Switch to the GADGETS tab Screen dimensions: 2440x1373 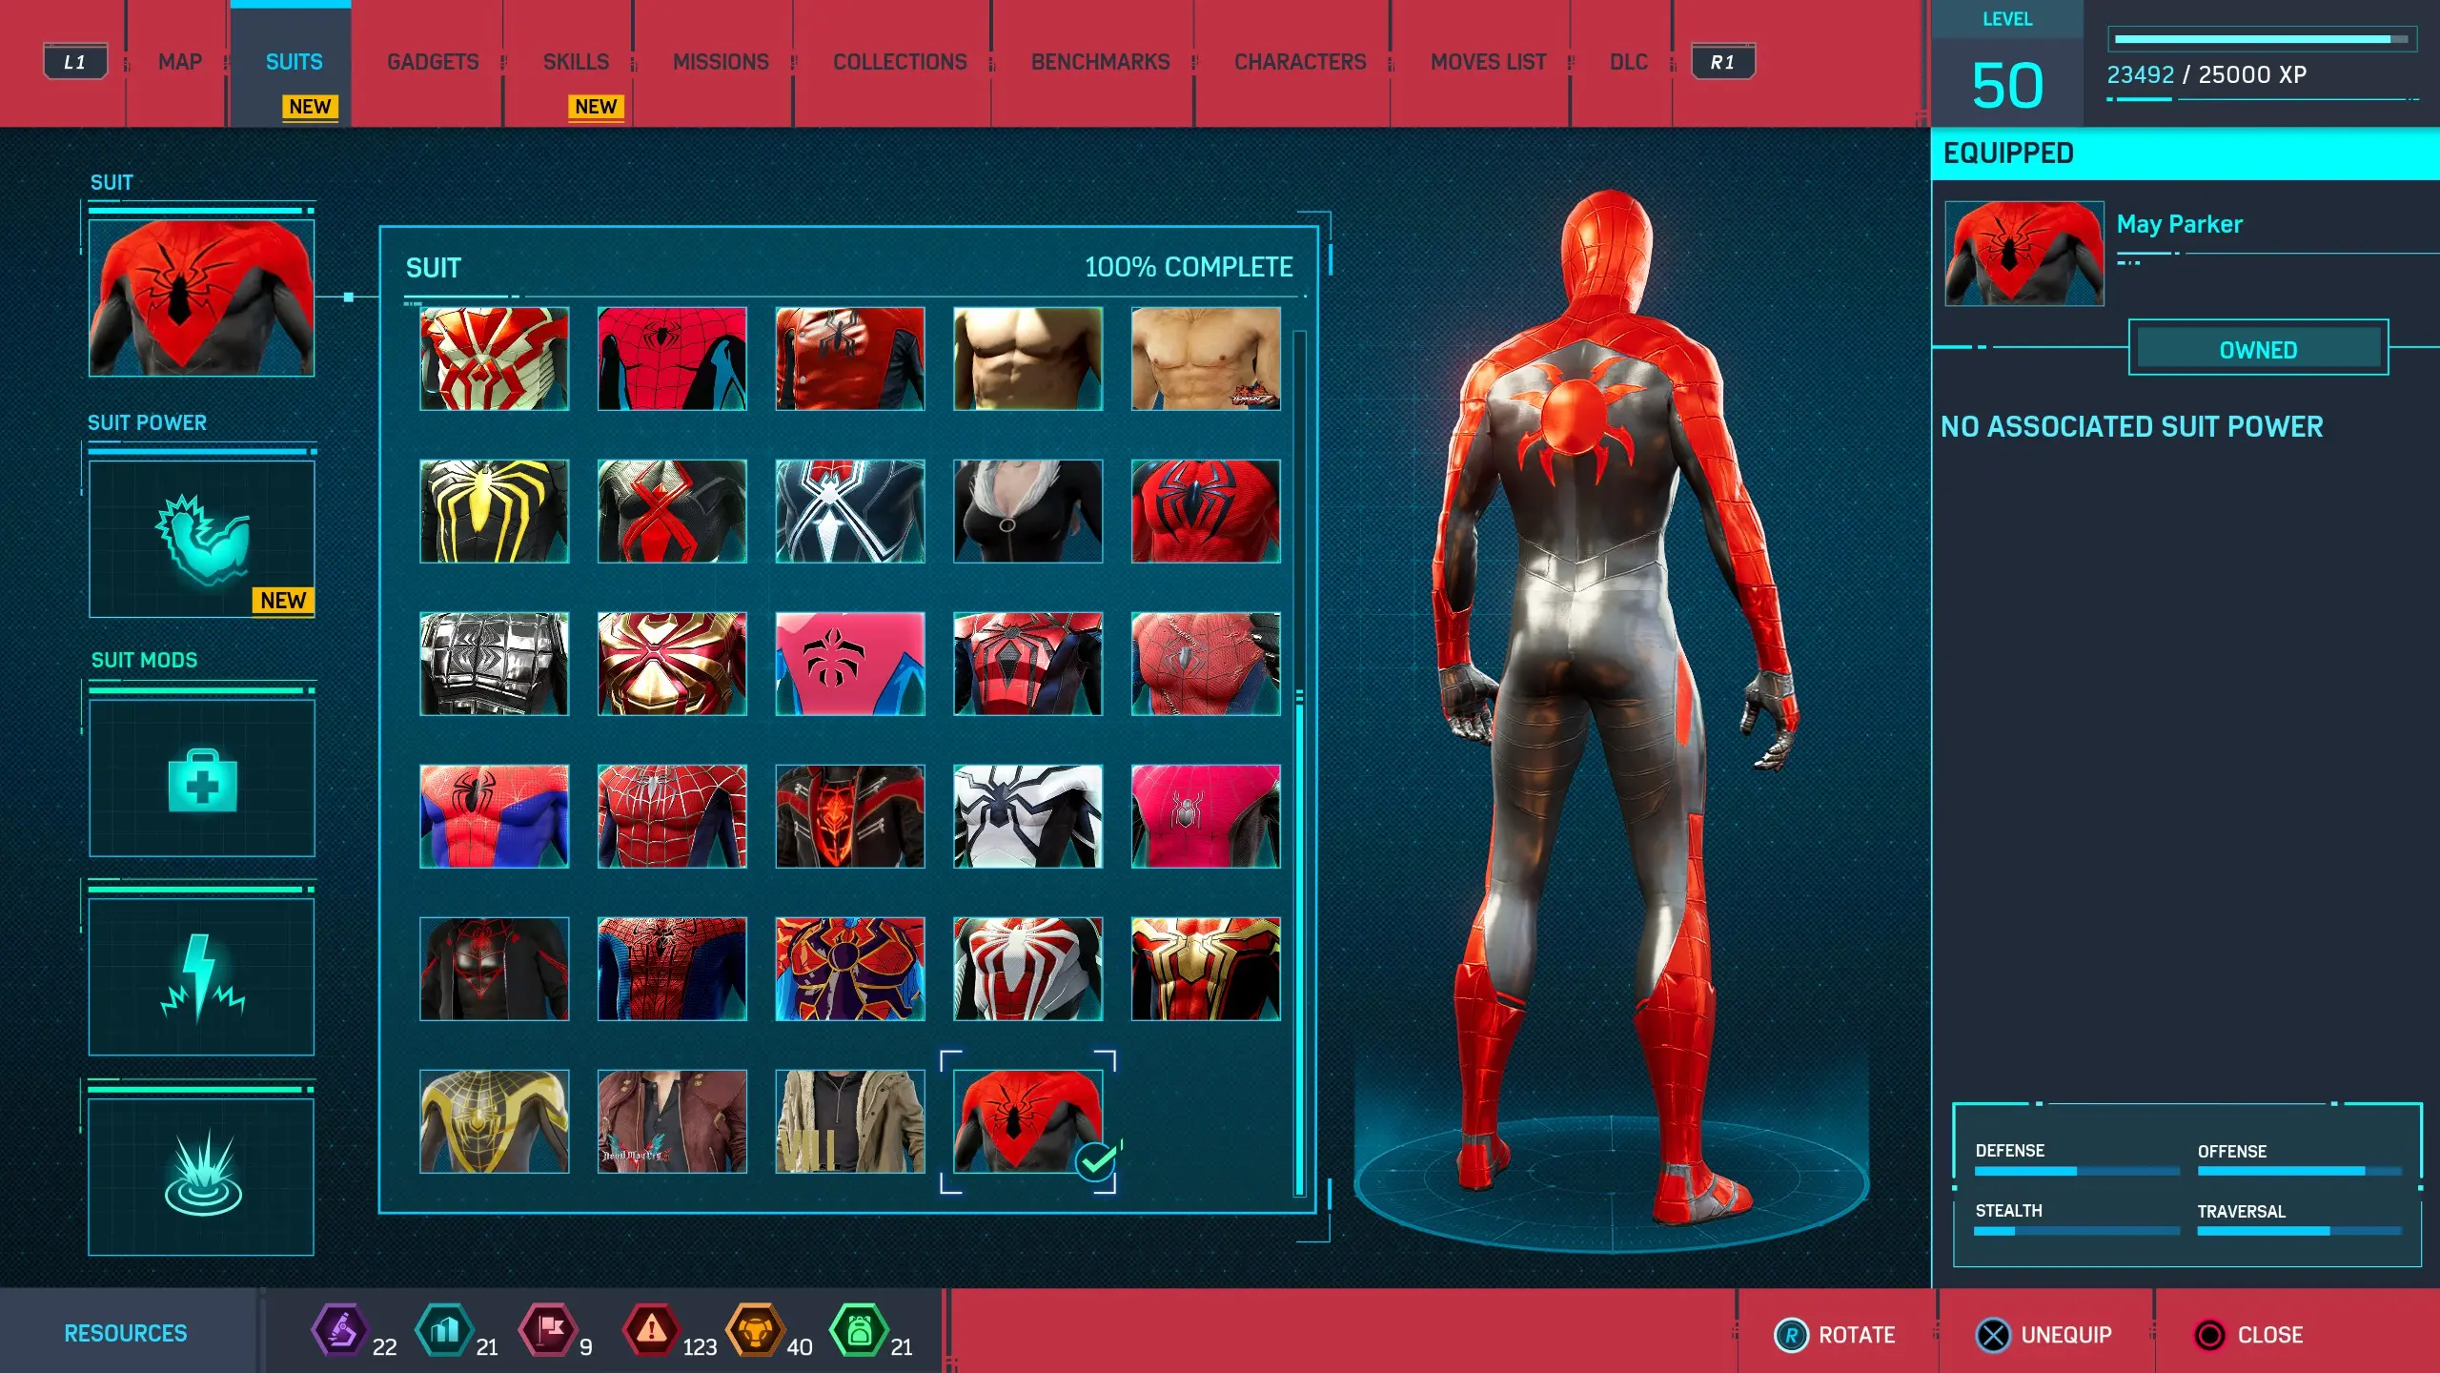point(433,62)
